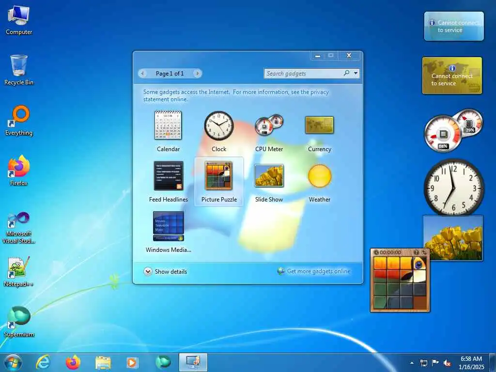Go to the previous gadget page arrow
Screen dimensions: 496x372
tap(143, 74)
